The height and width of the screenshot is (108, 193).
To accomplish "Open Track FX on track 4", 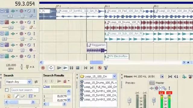I will (x=13, y=45).
